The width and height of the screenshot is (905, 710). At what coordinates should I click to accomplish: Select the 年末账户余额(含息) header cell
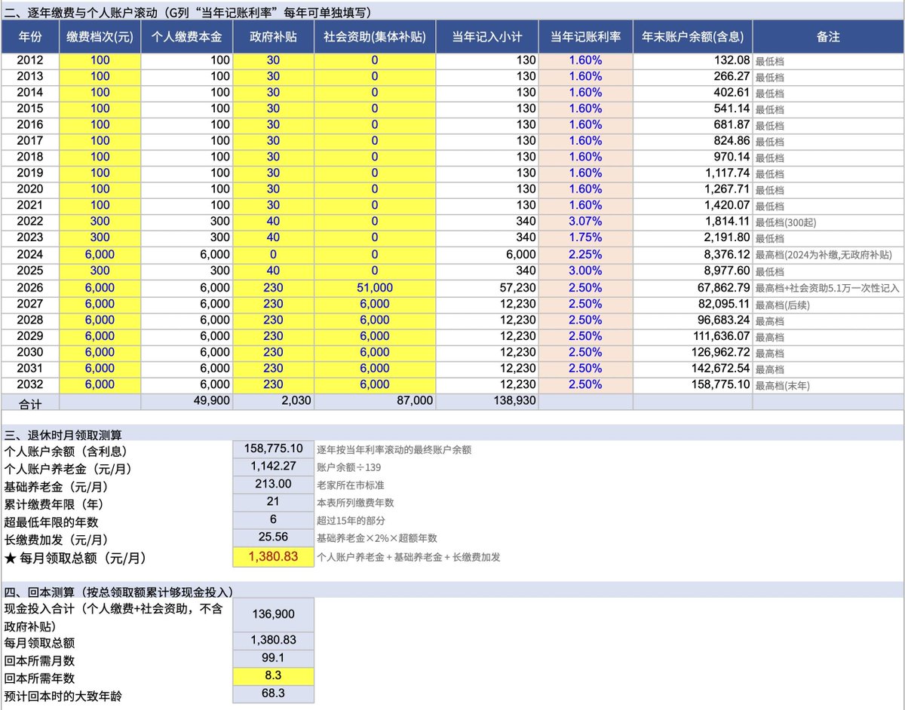click(x=692, y=37)
